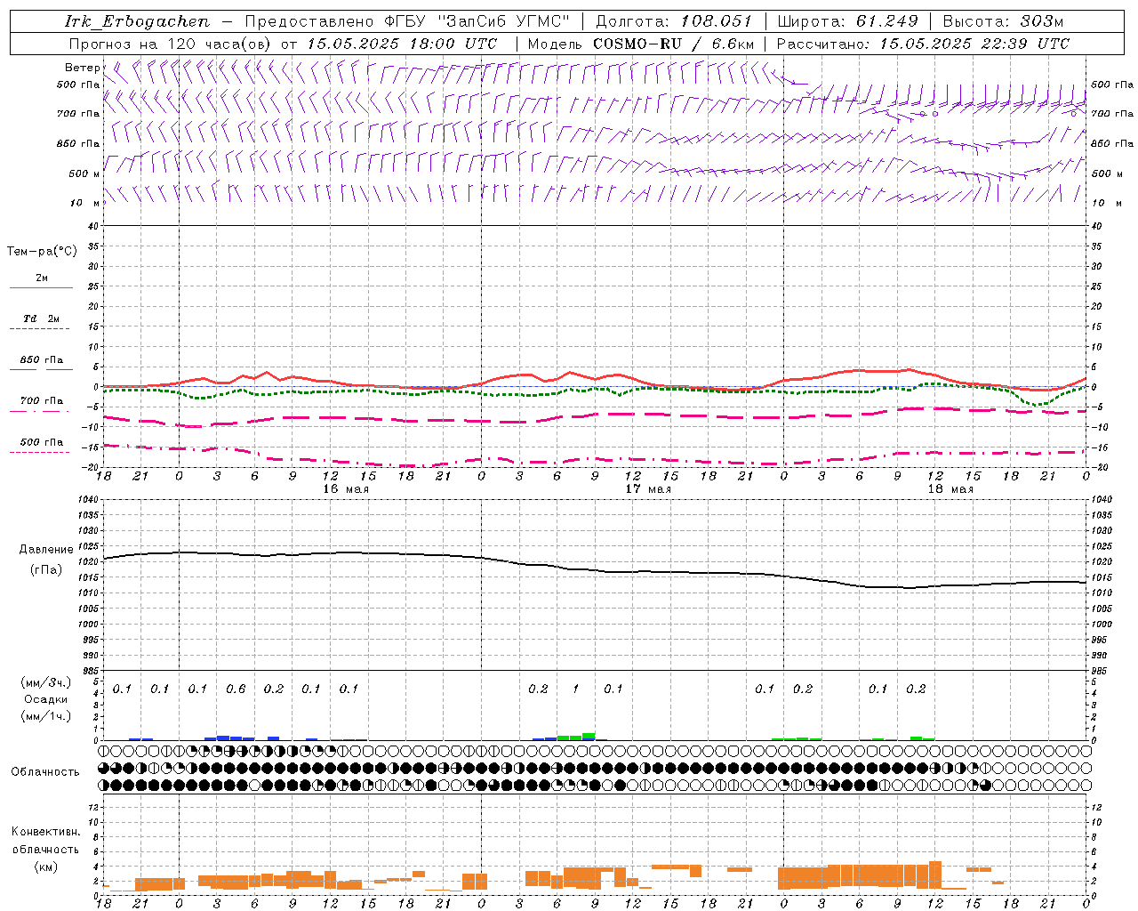Click the Широта: 61.249 value

[x=847, y=21]
